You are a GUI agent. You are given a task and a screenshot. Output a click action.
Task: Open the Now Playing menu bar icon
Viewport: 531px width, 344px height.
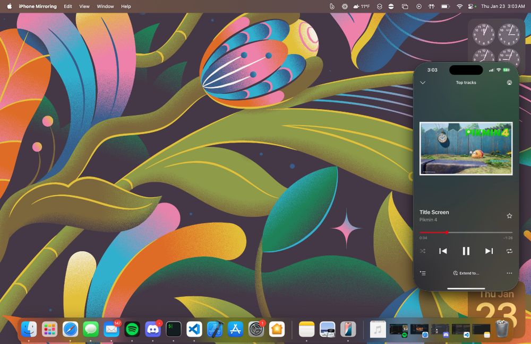tap(419, 6)
